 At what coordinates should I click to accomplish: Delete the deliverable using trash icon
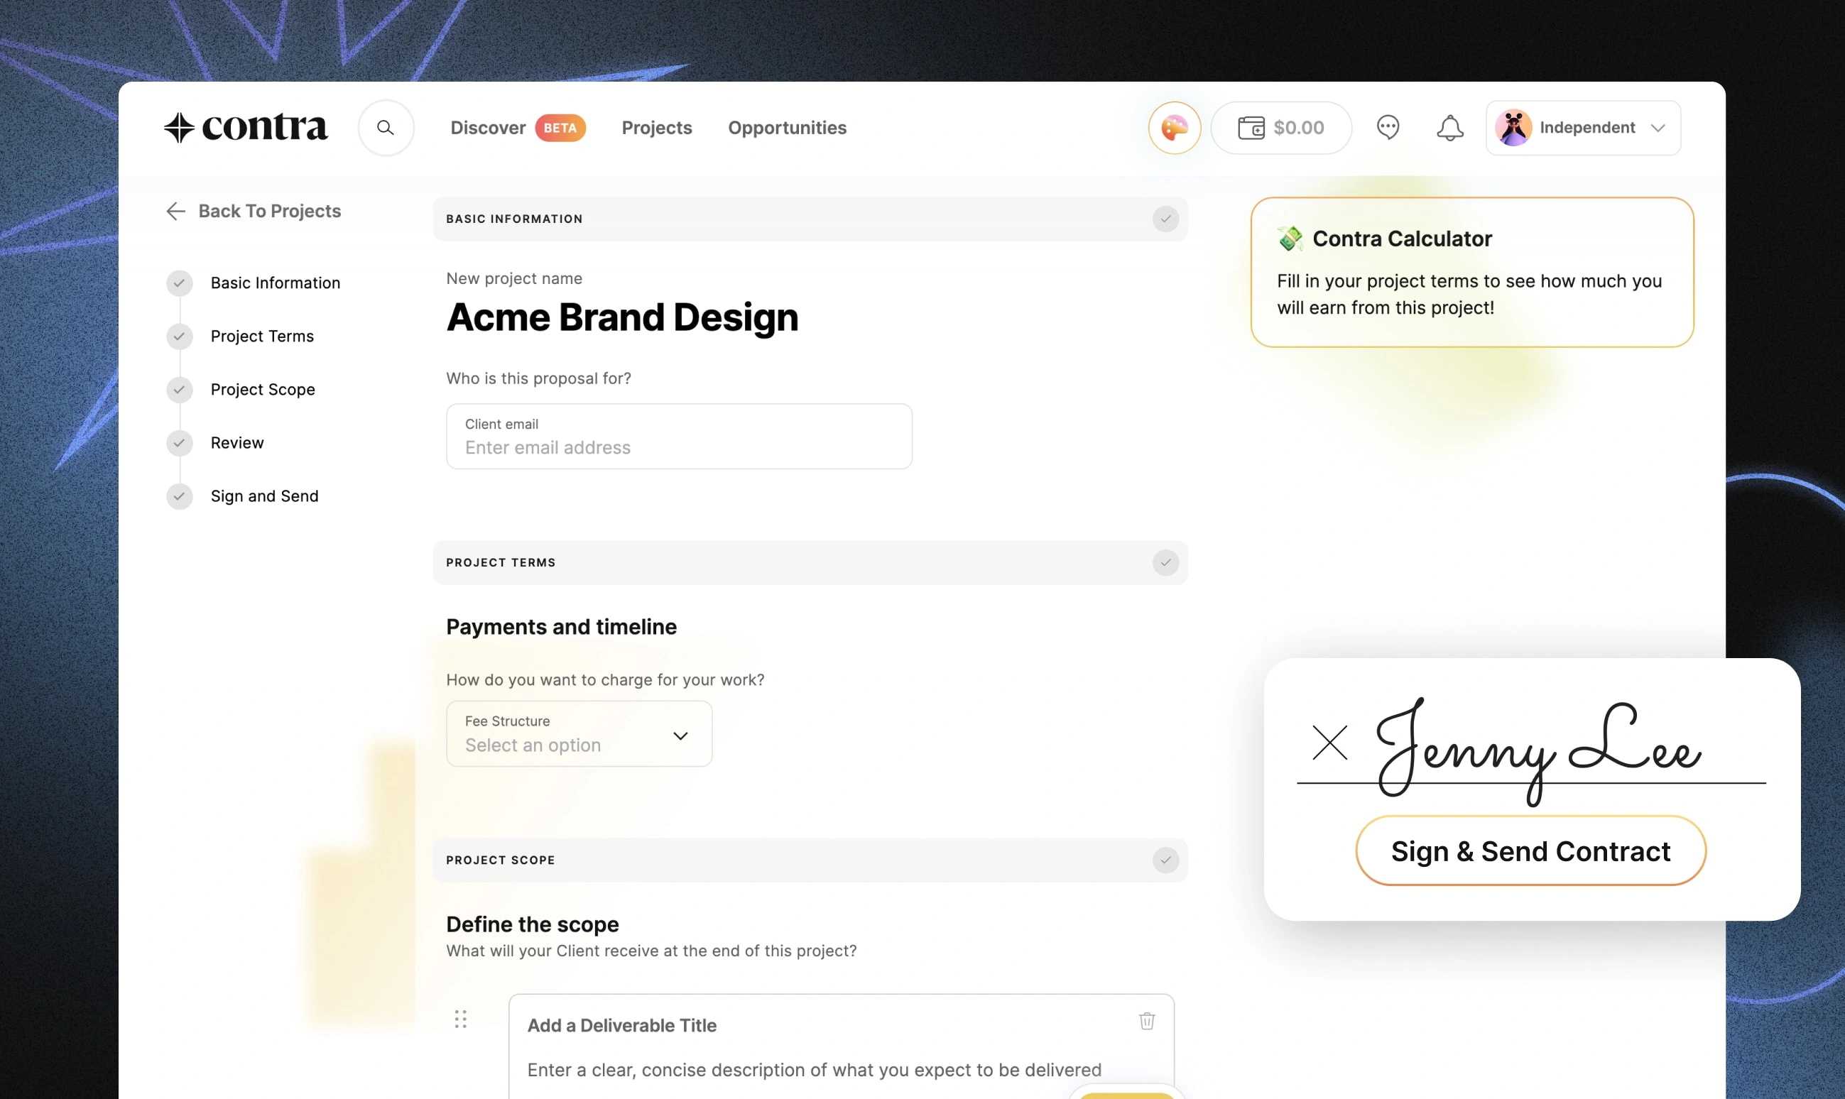point(1146,1020)
